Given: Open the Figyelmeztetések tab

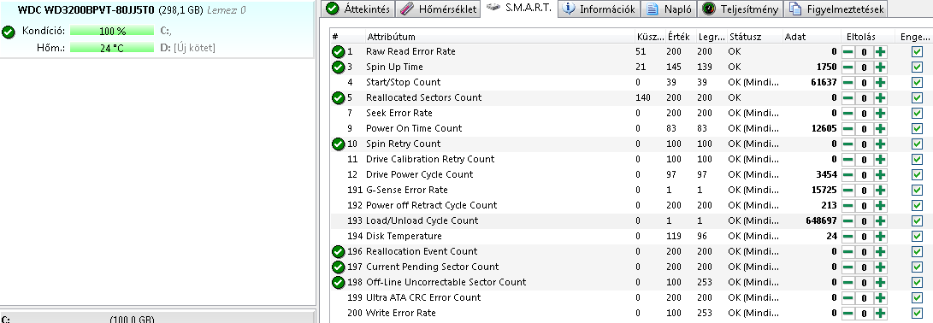Looking at the screenshot, I should (836, 9).
